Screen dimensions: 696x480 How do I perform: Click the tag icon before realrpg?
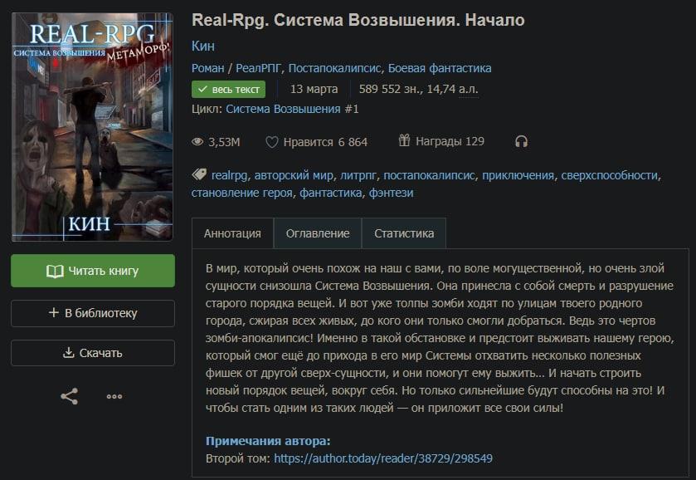[199, 175]
